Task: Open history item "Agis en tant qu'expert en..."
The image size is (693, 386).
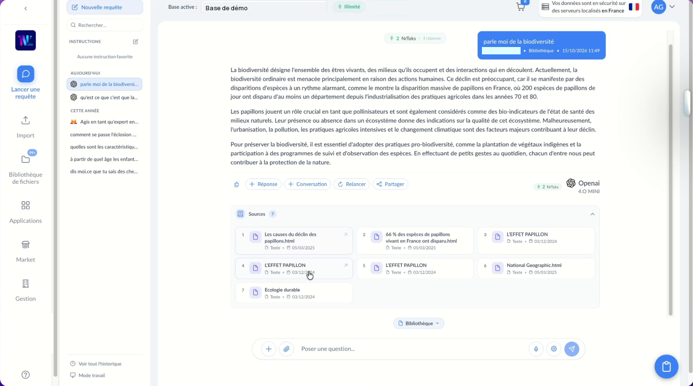Action: tap(104, 122)
